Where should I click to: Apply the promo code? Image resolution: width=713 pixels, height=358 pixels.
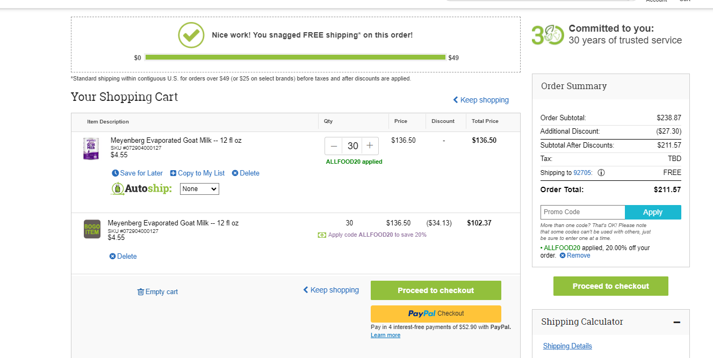click(653, 212)
